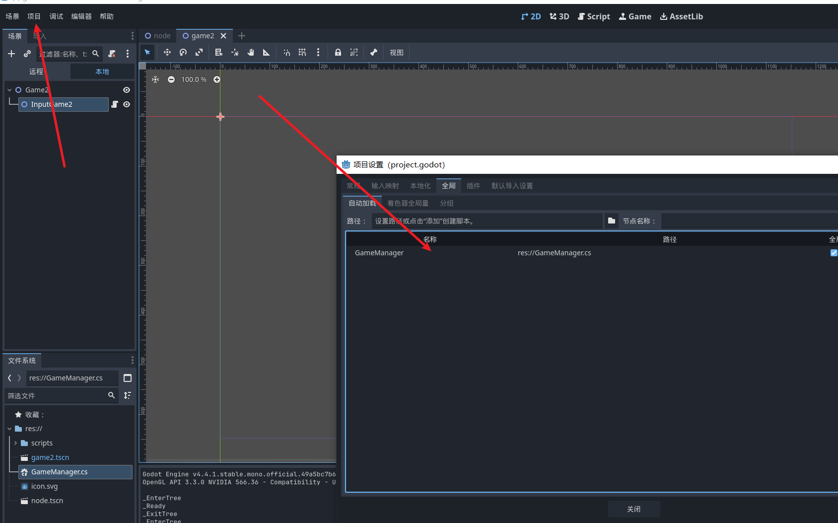This screenshot has height=523, width=838.
Task: Select game2.tscn in the file list
Action: [x=50, y=457]
